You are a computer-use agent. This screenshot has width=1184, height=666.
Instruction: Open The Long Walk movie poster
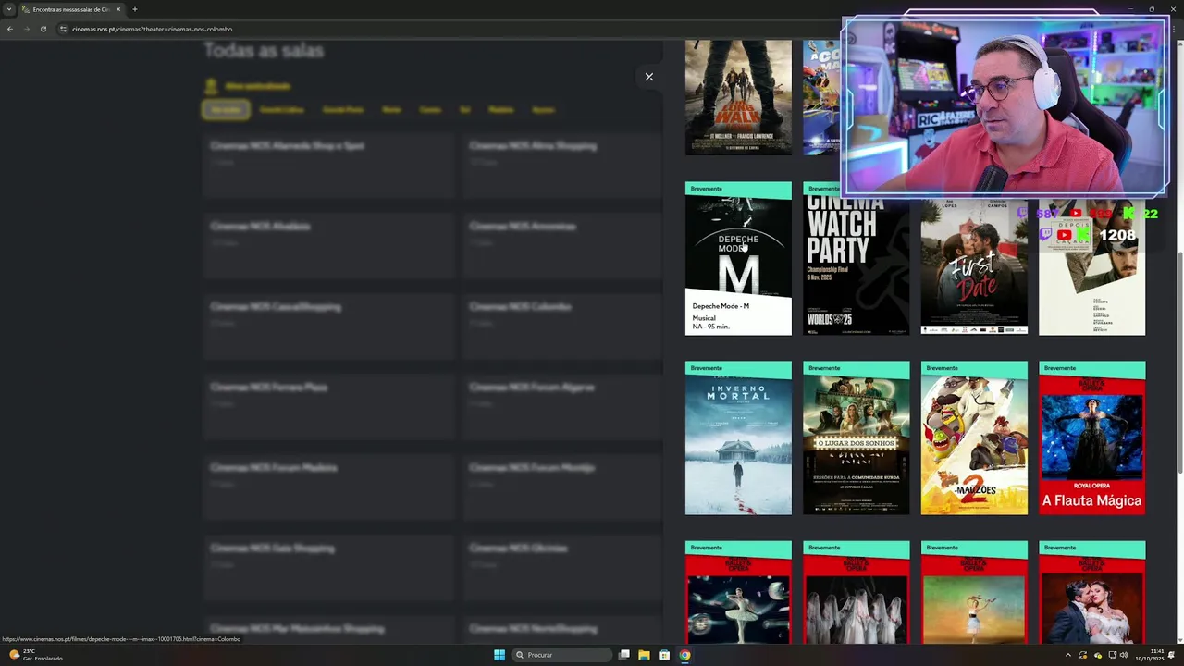(738, 97)
